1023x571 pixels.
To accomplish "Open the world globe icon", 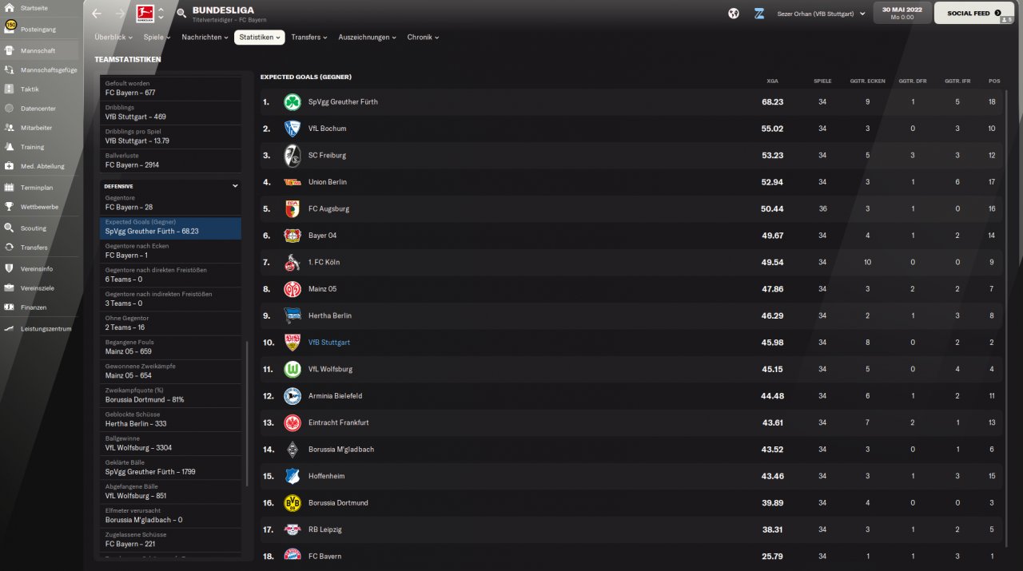I will [734, 14].
